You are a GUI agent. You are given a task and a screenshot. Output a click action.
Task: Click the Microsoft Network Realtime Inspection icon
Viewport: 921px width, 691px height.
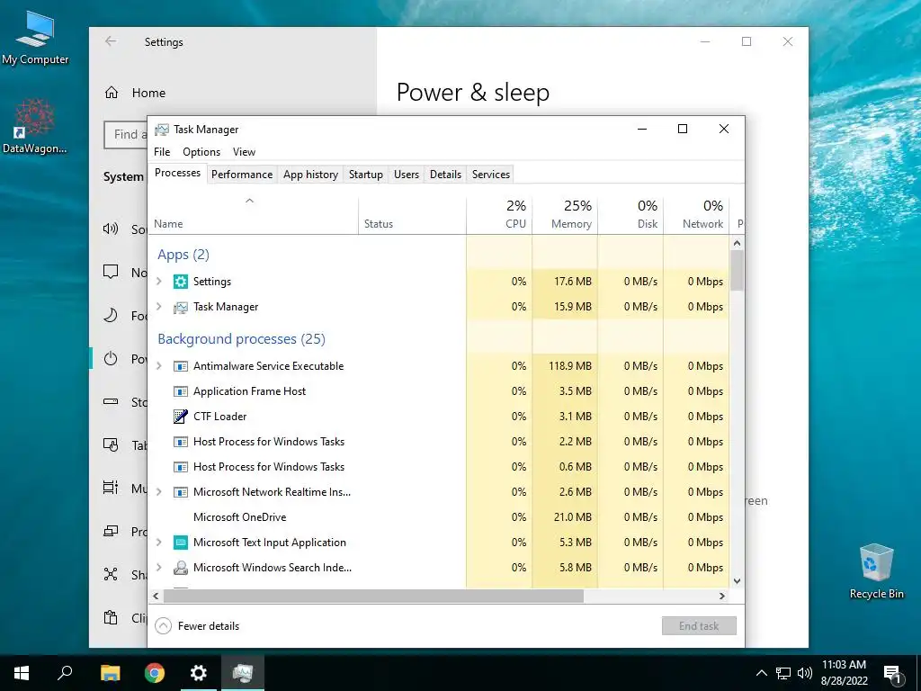point(180,492)
